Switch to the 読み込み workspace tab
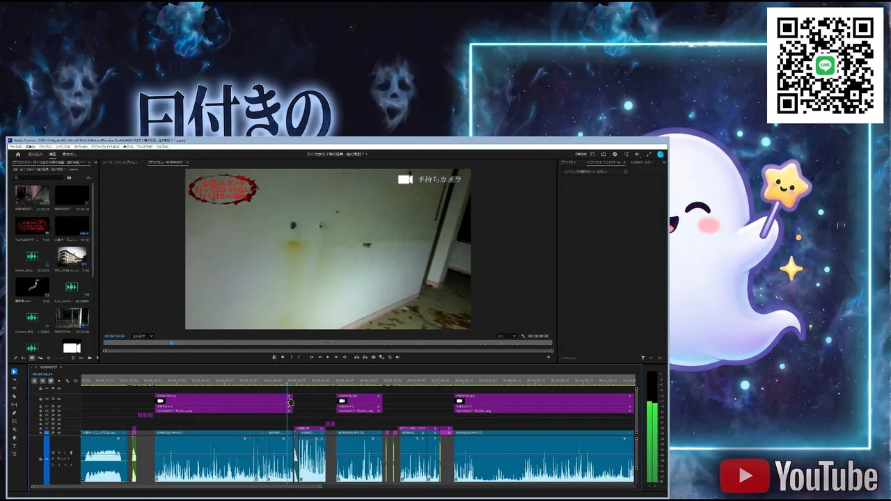 point(35,154)
